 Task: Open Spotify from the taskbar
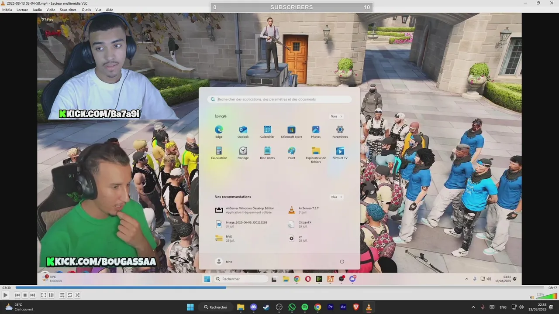(x=305, y=307)
